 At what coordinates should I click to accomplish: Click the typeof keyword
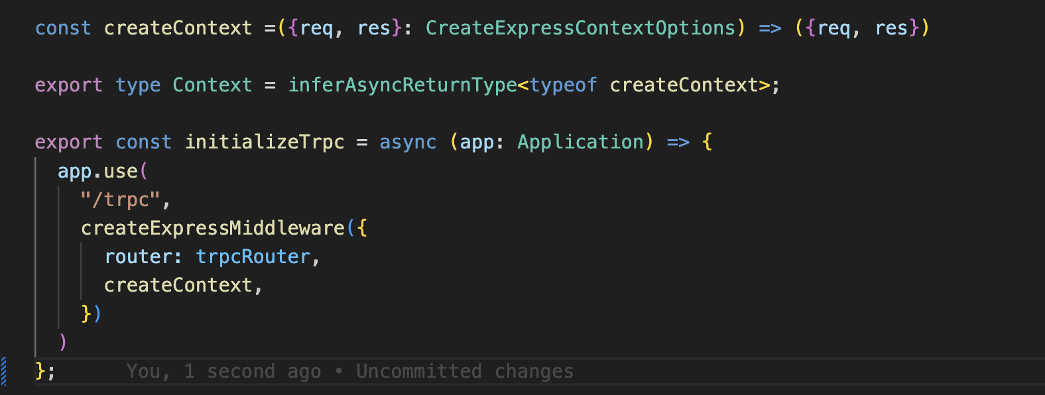point(563,85)
